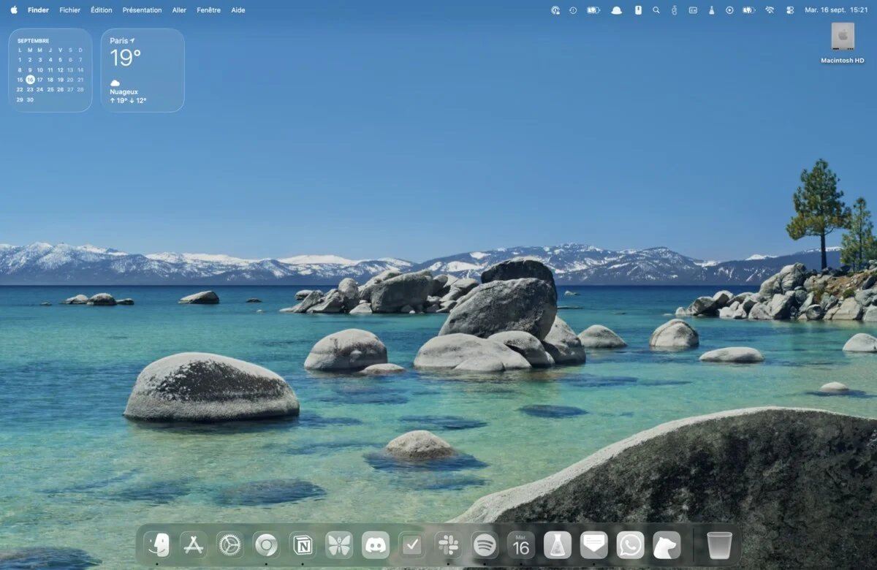
Task: Open System Settings from the Dock
Action: pos(229,544)
